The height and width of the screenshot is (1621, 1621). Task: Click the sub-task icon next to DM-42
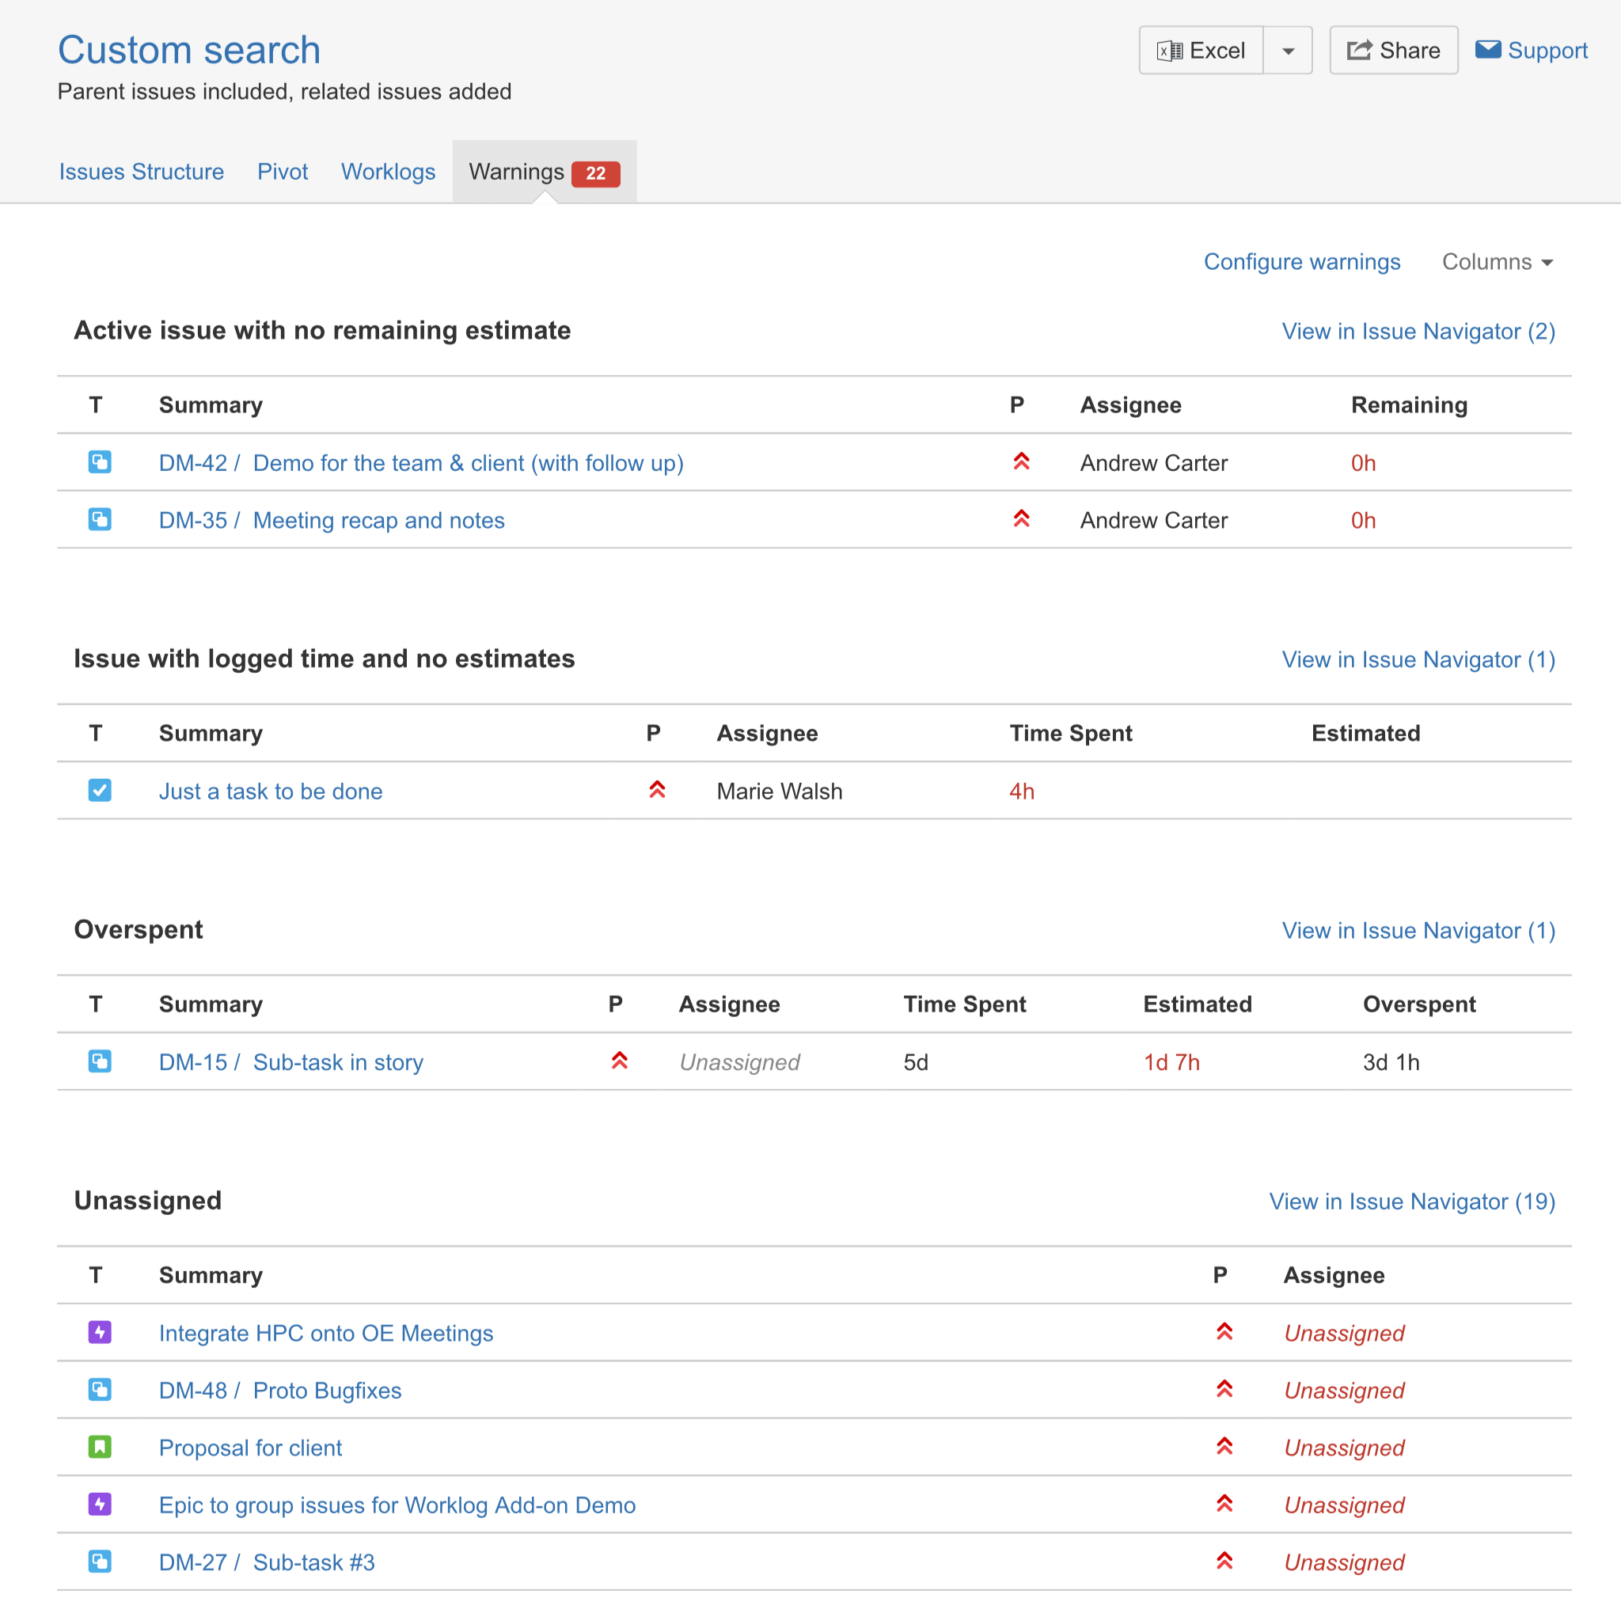coord(100,462)
